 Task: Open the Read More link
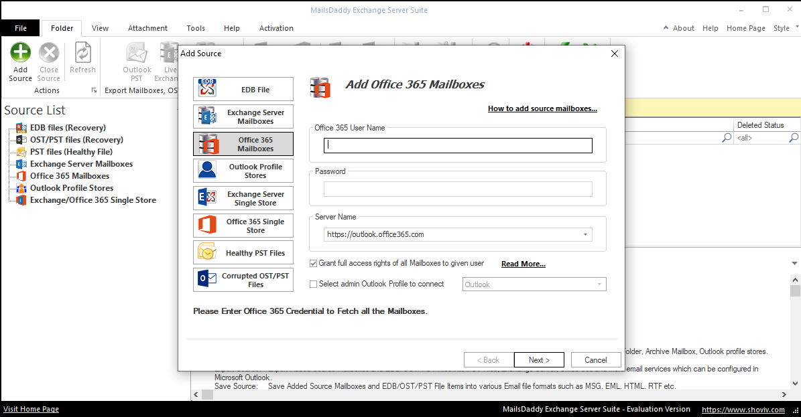click(x=523, y=264)
